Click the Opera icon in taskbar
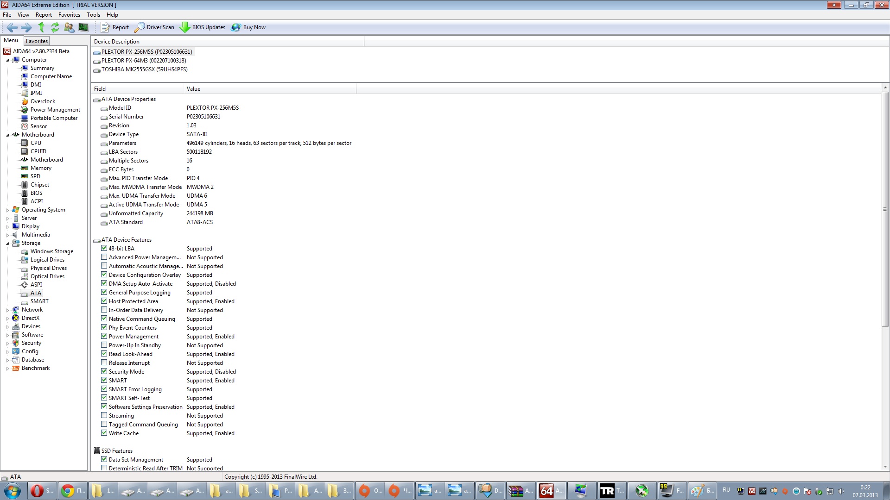Viewport: 890px width, 500px height. click(37, 491)
